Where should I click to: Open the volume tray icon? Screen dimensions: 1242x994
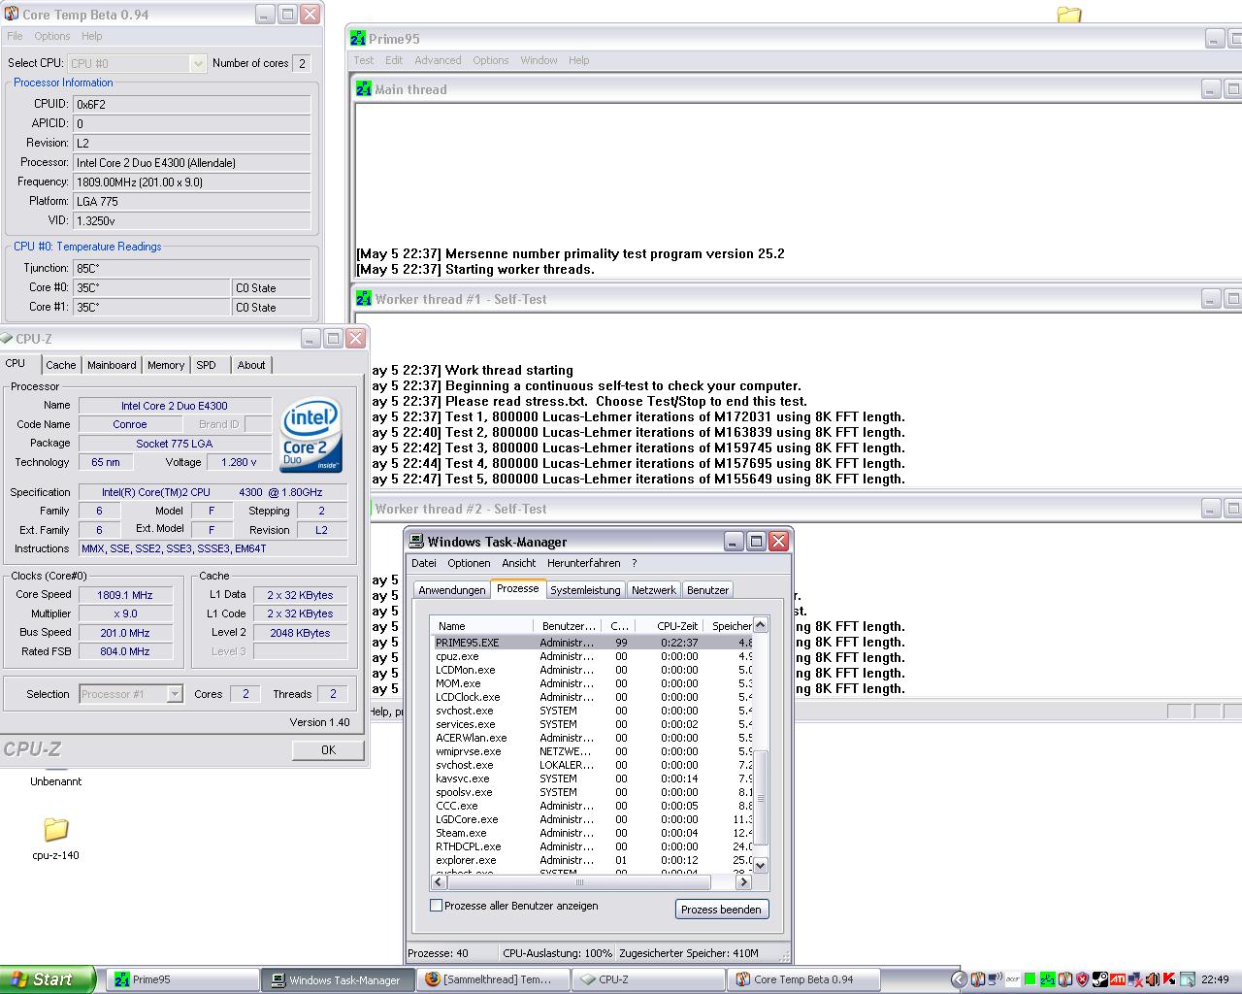click(x=1153, y=979)
